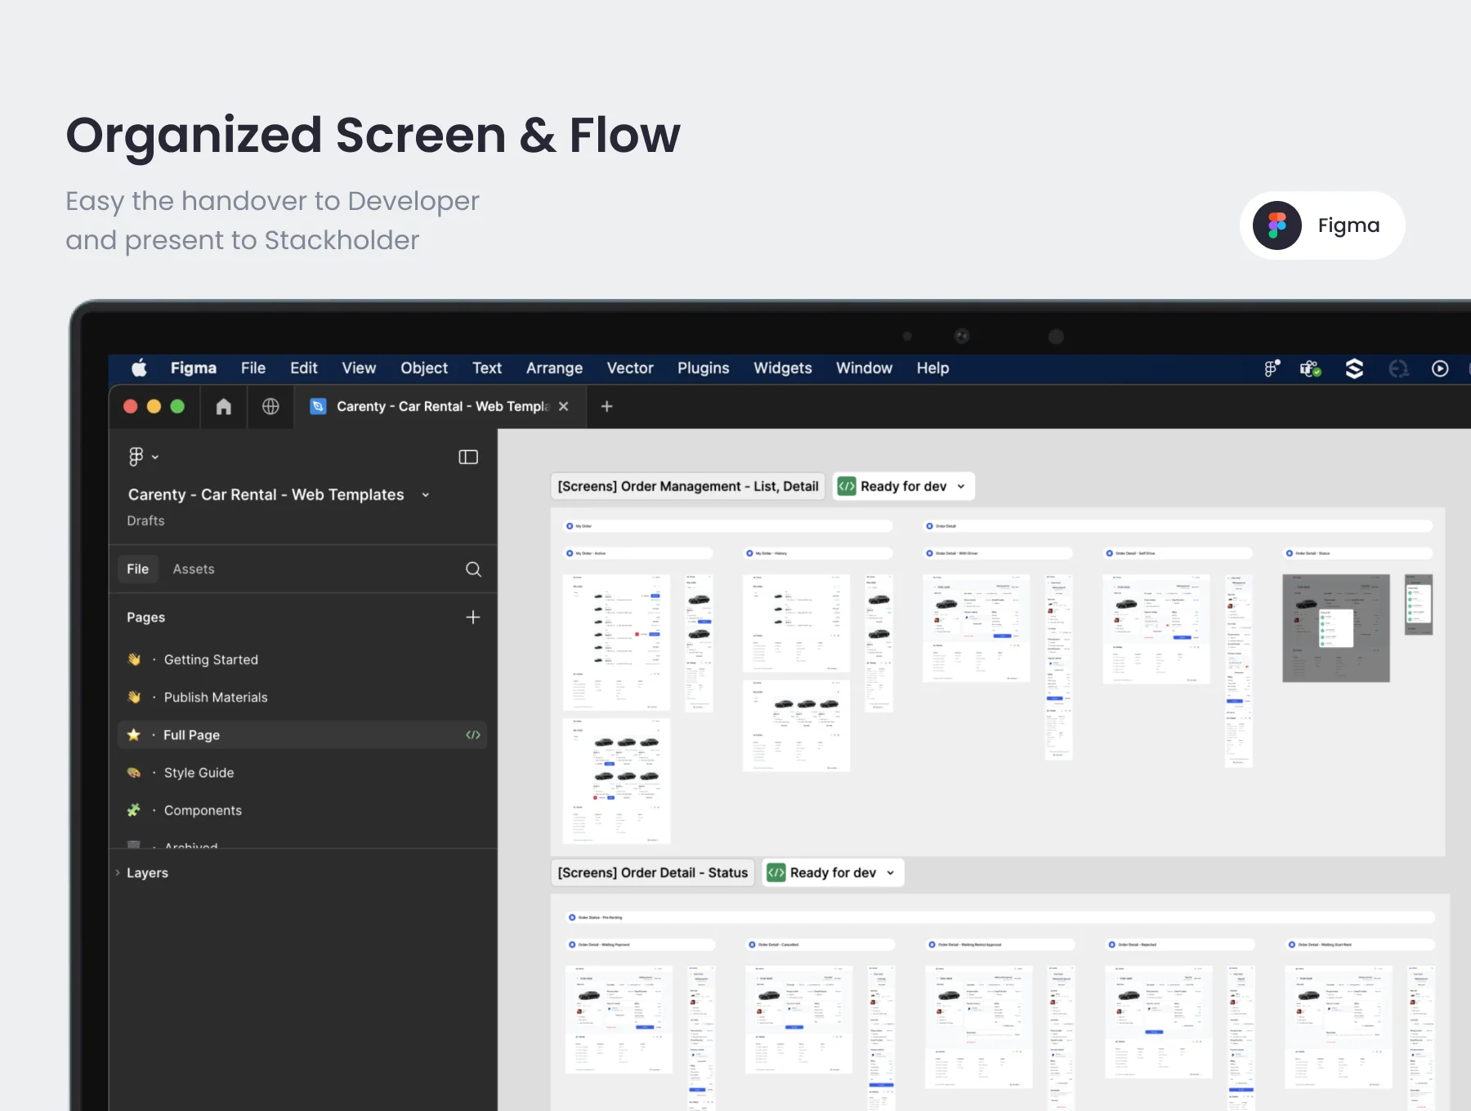This screenshot has height=1111, width=1471.
Task: Select the Full Page page
Action: [302, 735]
